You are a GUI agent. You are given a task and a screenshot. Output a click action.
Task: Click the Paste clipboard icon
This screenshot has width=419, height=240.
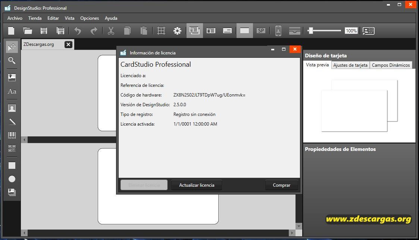coord(144,31)
